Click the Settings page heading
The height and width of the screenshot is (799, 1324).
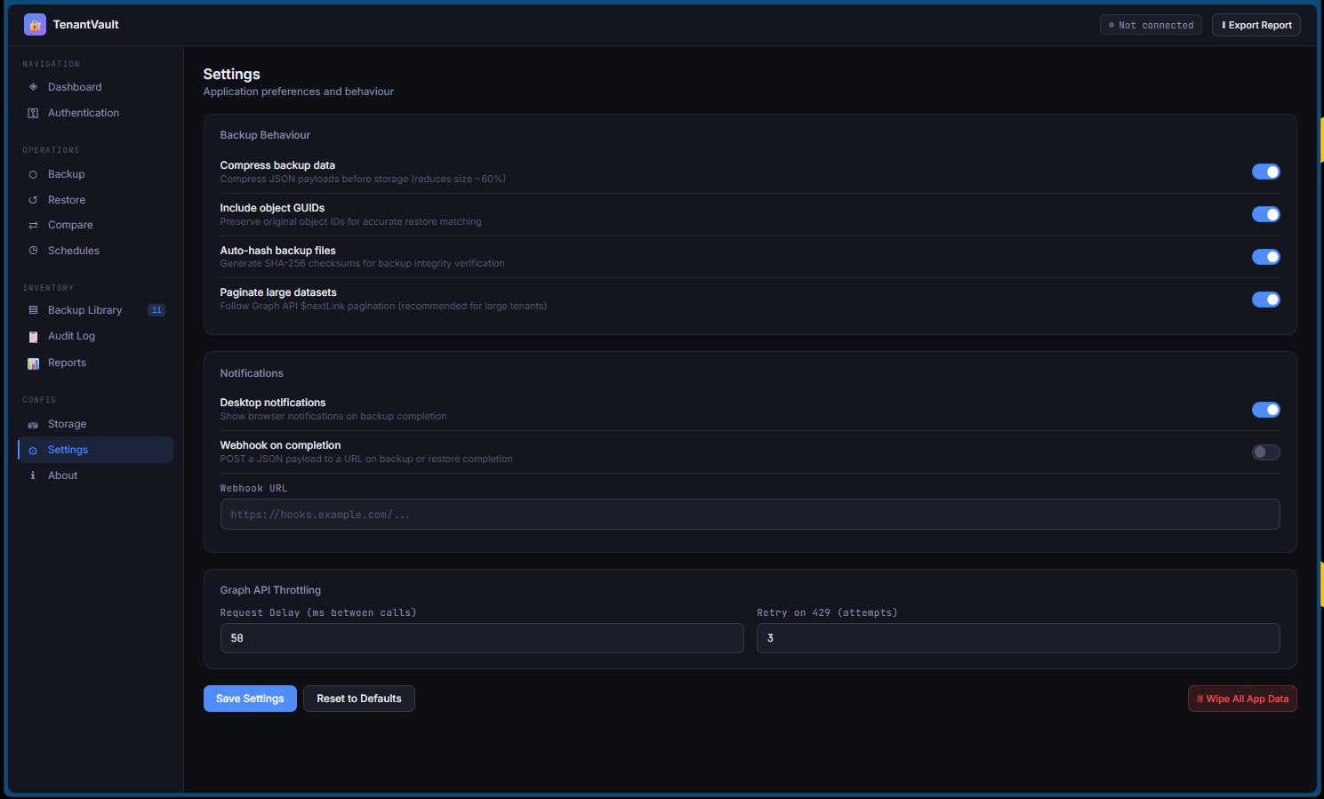pyautogui.click(x=231, y=75)
